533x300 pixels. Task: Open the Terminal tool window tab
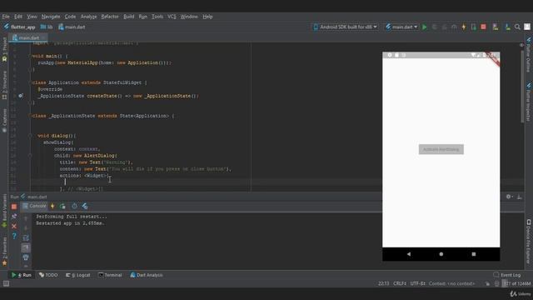pos(110,275)
